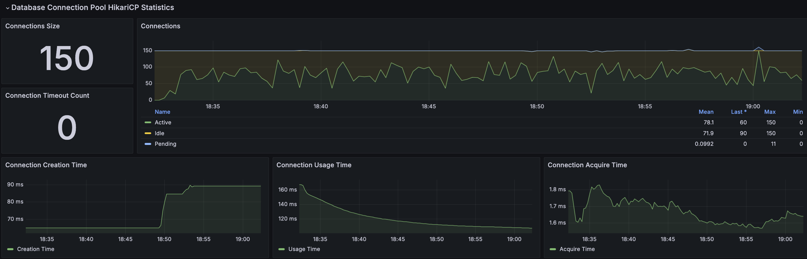This screenshot has height=259, width=807.
Task: Click the Usage Time legend color swatch
Action: [x=281, y=249]
